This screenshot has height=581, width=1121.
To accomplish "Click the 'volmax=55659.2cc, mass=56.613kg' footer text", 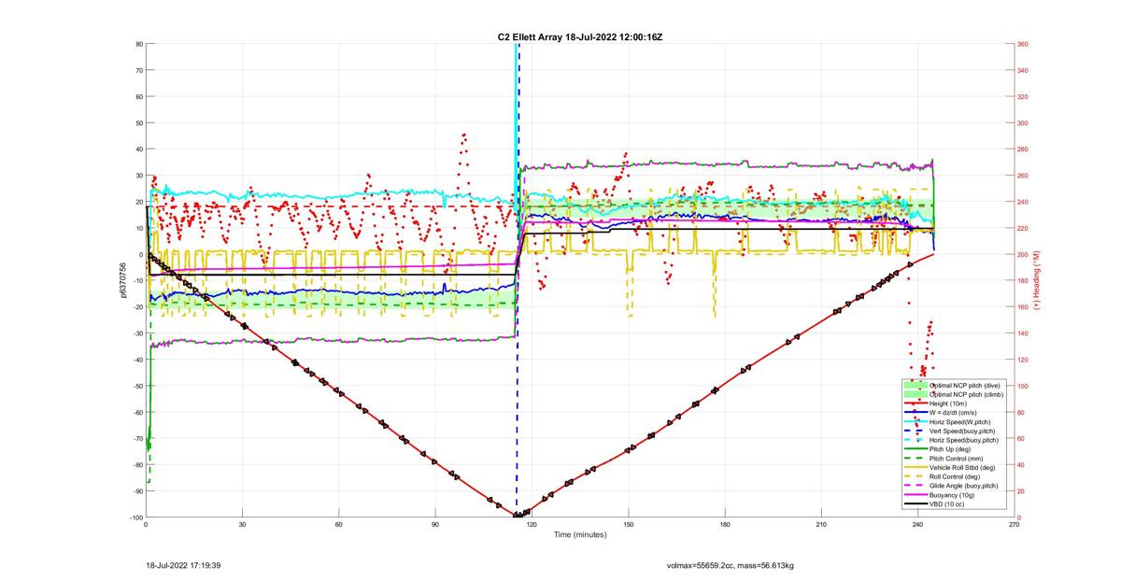I will [x=731, y=565].
